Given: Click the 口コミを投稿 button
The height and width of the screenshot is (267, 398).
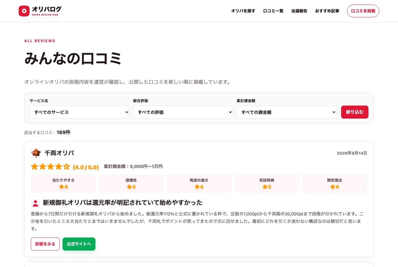Looking at the screenshot, I should tap(363, 11).
